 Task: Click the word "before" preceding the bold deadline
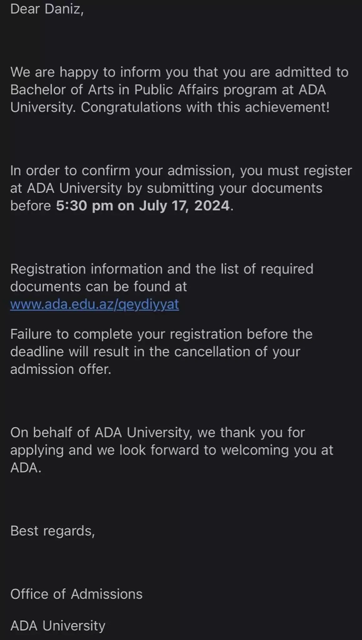30,206
